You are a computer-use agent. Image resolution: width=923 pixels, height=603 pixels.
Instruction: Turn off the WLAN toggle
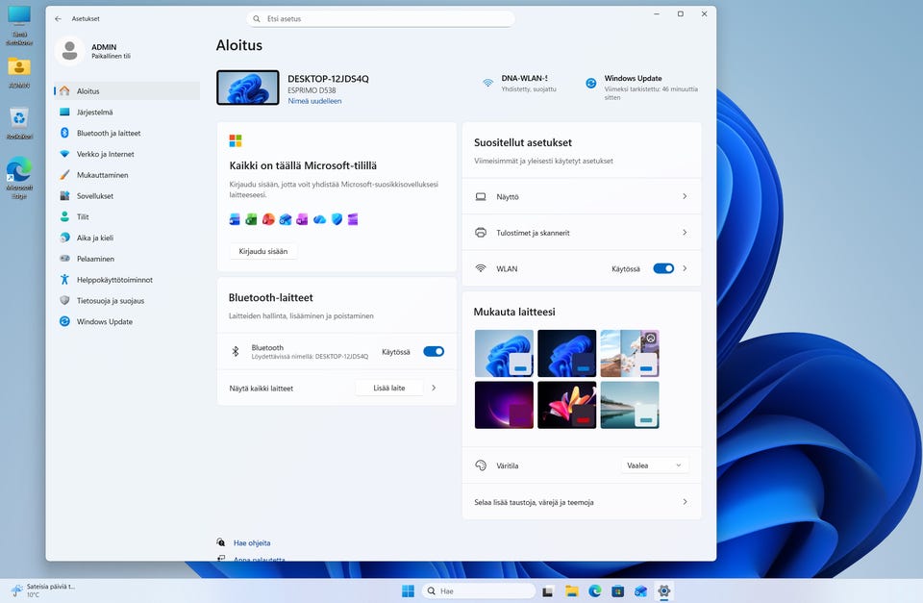[663, 268]
